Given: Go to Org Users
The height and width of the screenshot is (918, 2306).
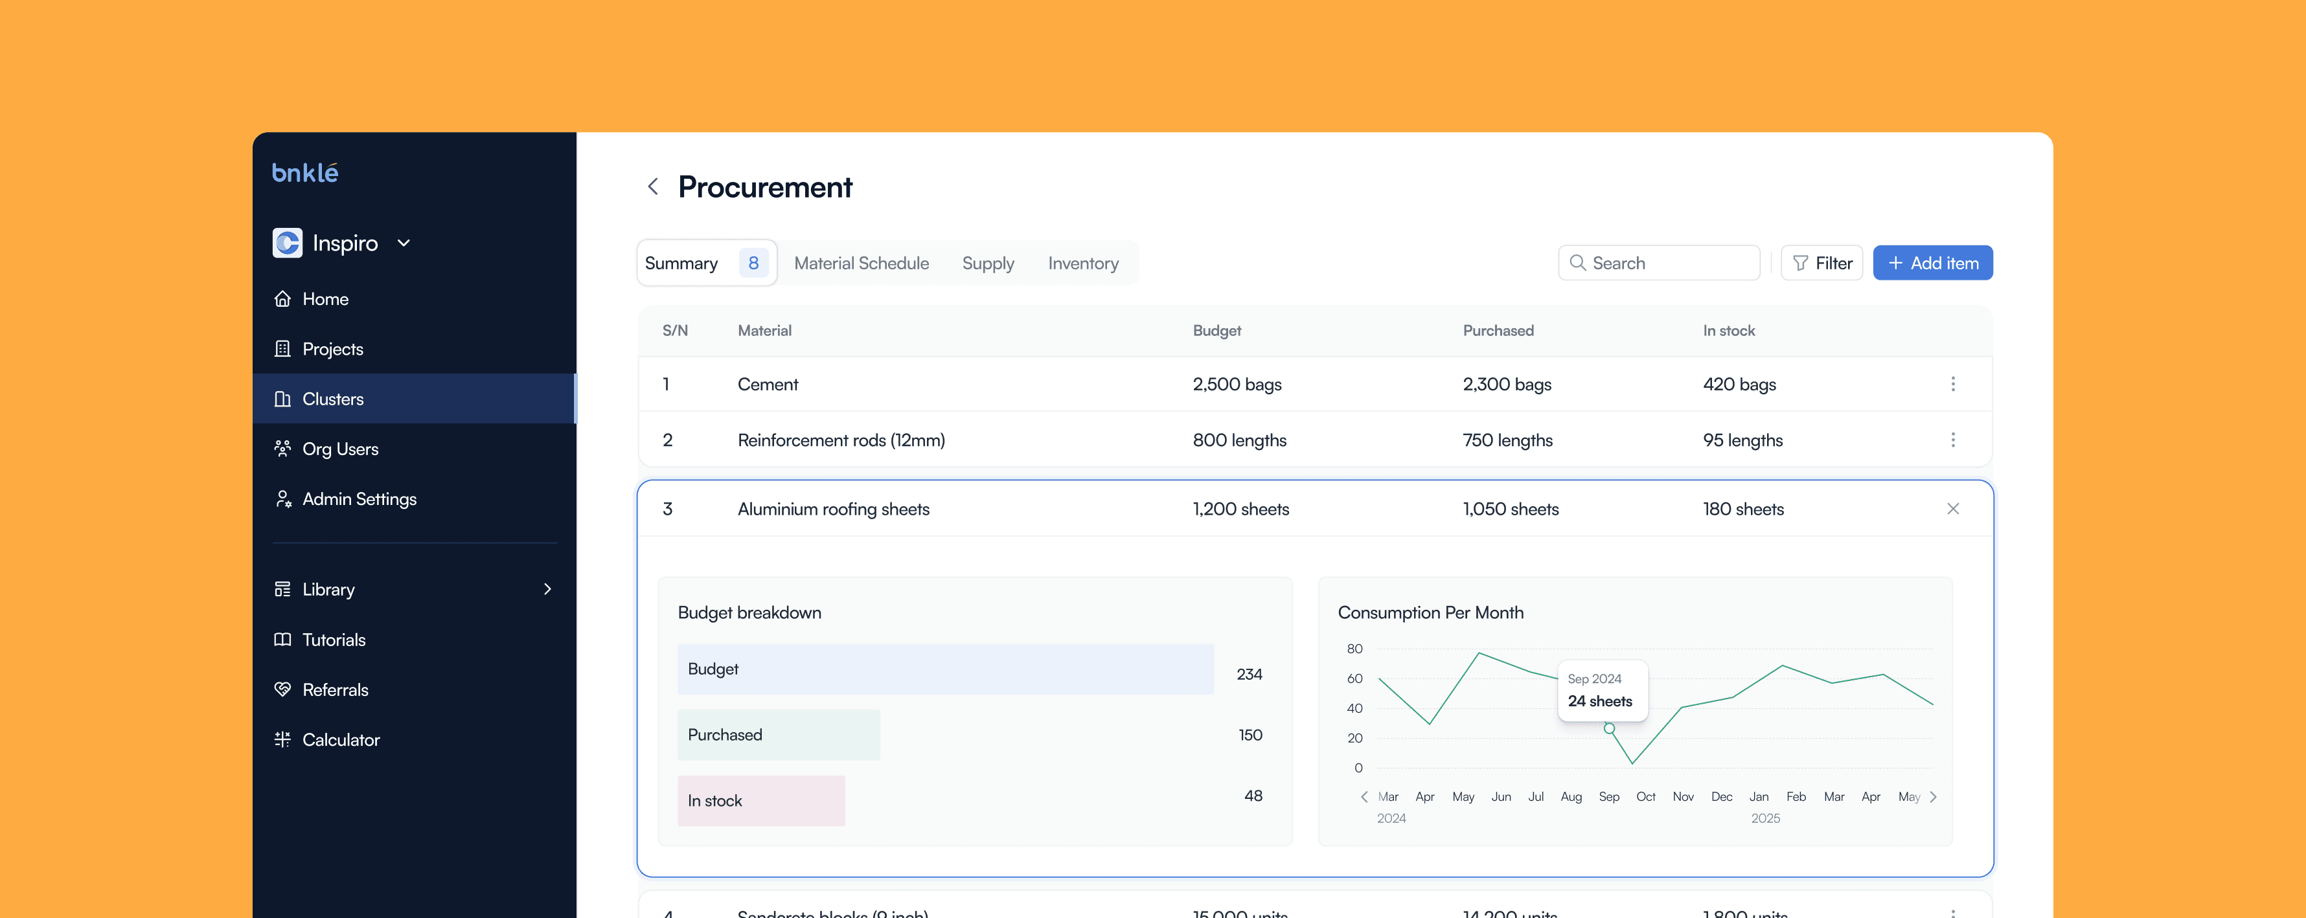Looking at the screenshot, I should coord(415,449).
